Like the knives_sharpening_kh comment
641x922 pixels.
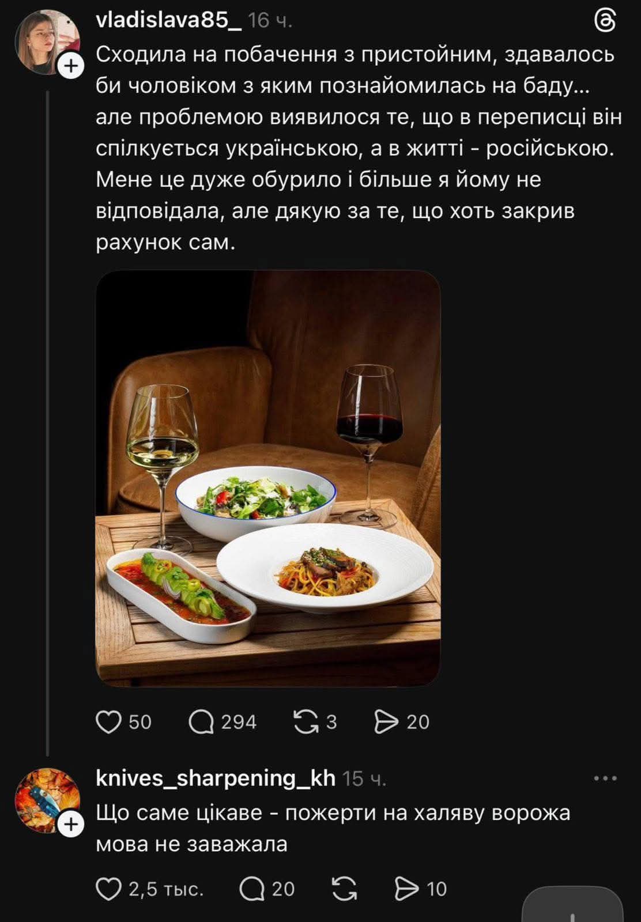pyautogui.click(x=108, y=889)
